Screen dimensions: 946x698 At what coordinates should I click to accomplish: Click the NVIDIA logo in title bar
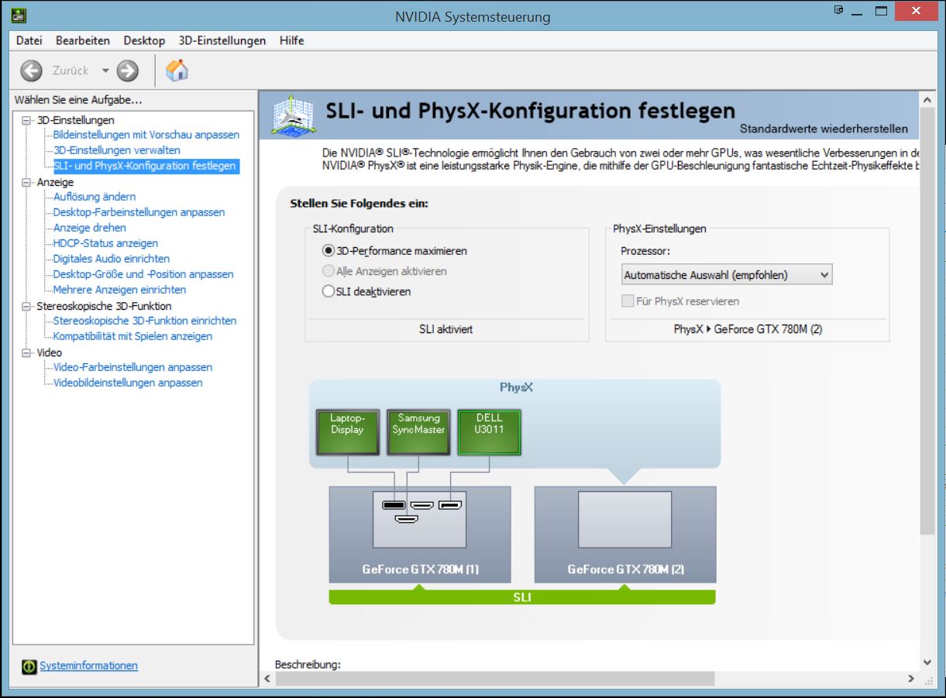coord(19,15)
